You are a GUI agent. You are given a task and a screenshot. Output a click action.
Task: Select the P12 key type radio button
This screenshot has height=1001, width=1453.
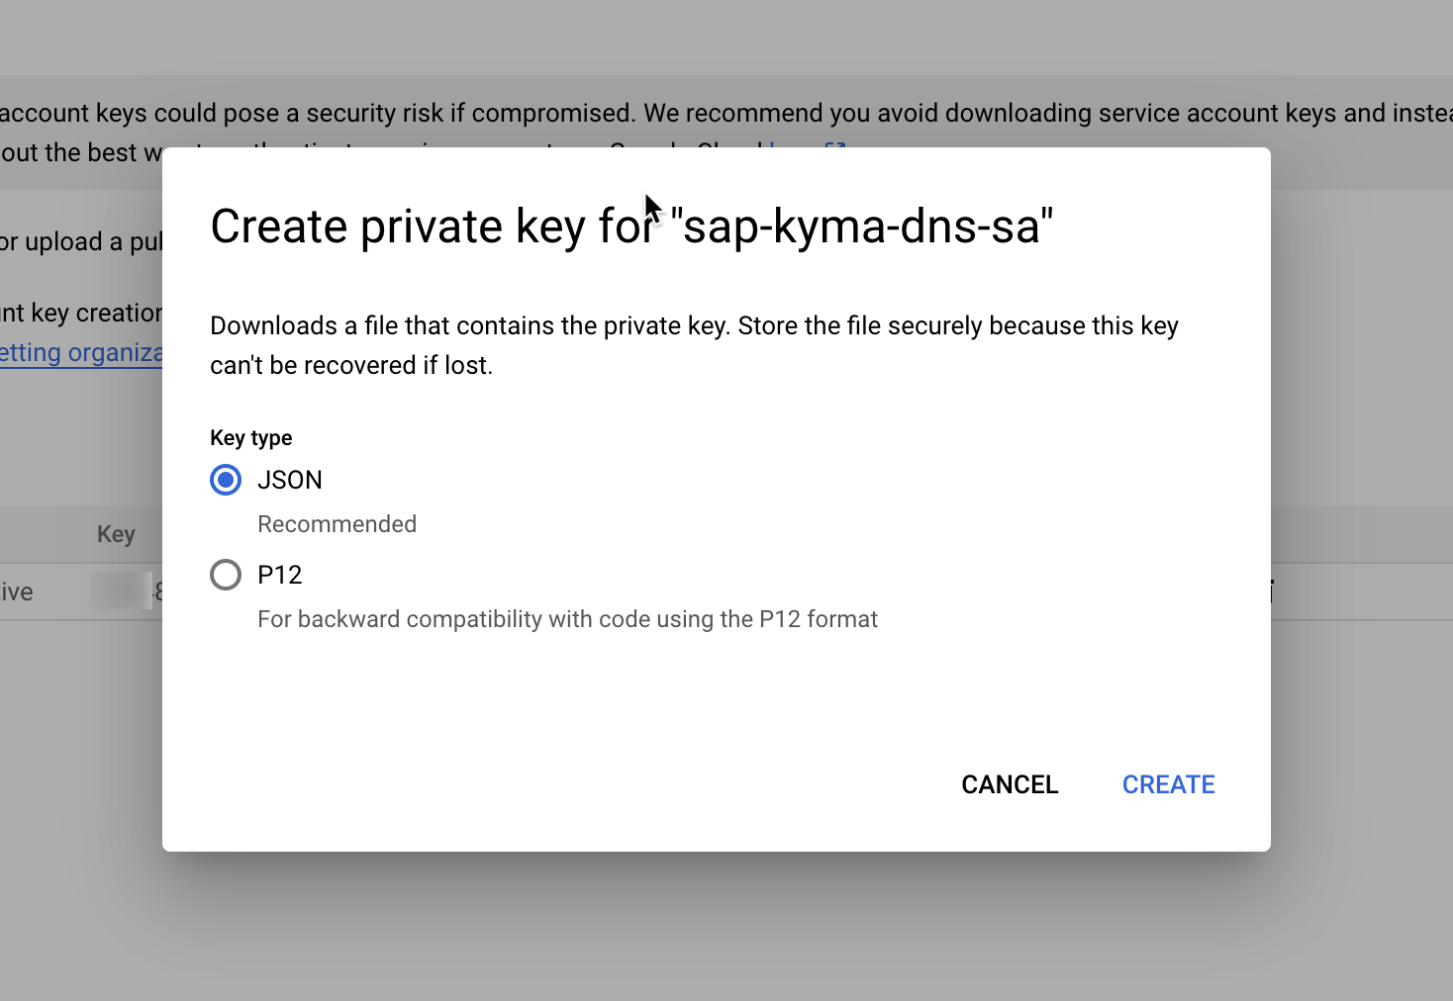[226, 575]
